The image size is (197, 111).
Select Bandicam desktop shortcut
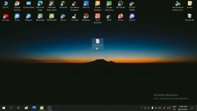pos(86,17)
